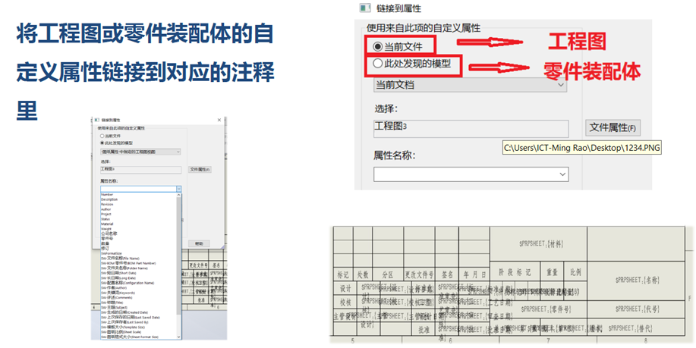
Task: Click the 比例 header cell in the title block
Action: pos(576,272)
